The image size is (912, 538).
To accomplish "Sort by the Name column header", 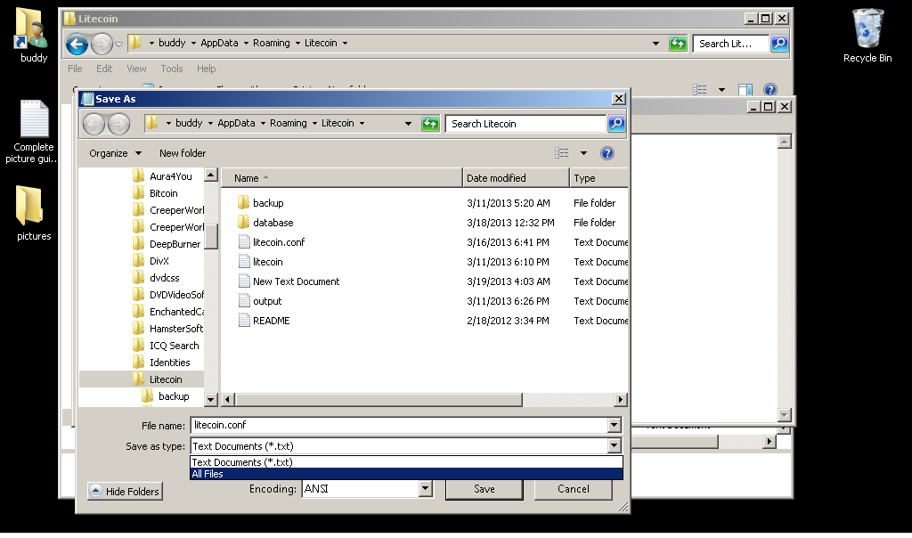I will pyautogui.click(x=342, y=178).
